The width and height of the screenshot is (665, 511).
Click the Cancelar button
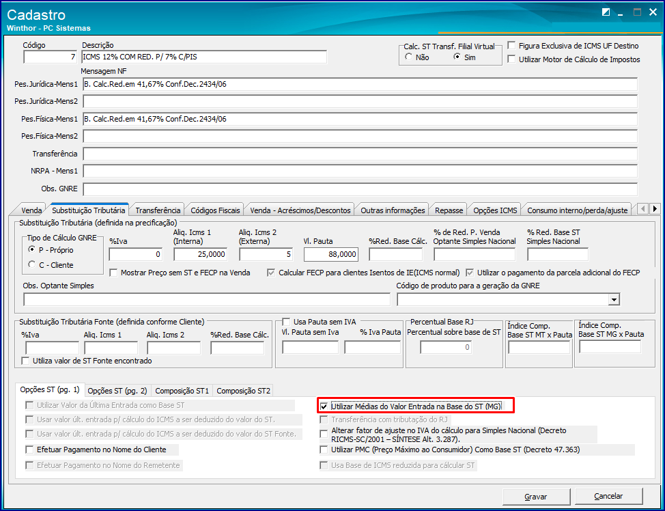point(608,496)
